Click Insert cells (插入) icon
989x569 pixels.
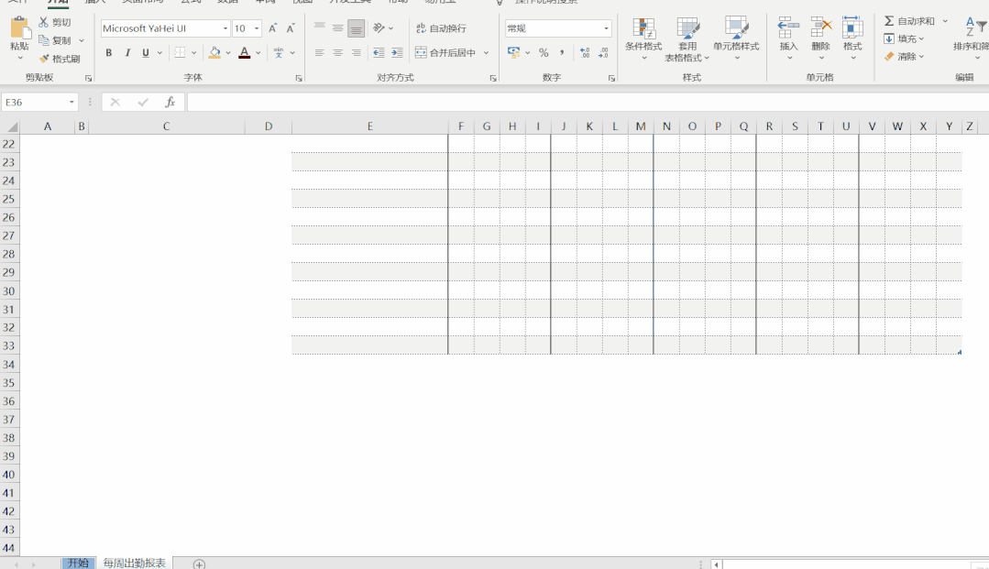788,28
